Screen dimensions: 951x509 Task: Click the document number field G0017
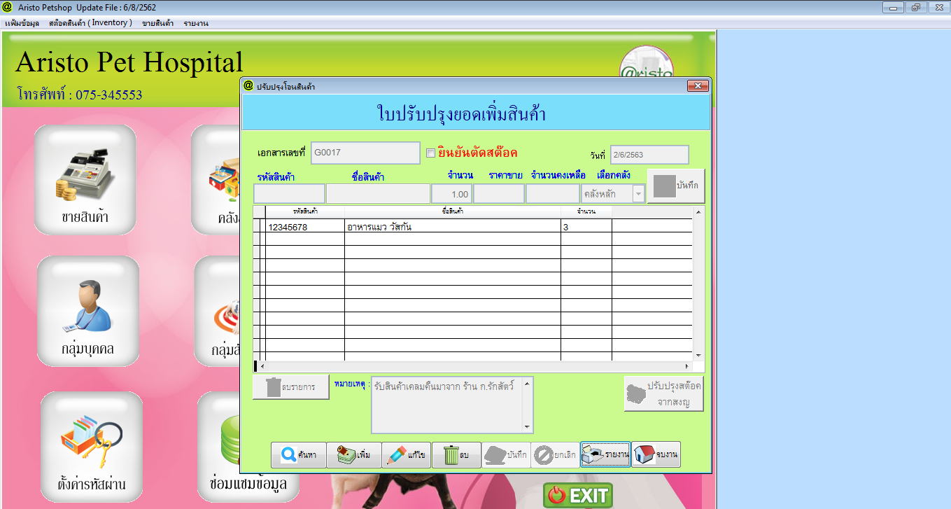pos(365,153)
